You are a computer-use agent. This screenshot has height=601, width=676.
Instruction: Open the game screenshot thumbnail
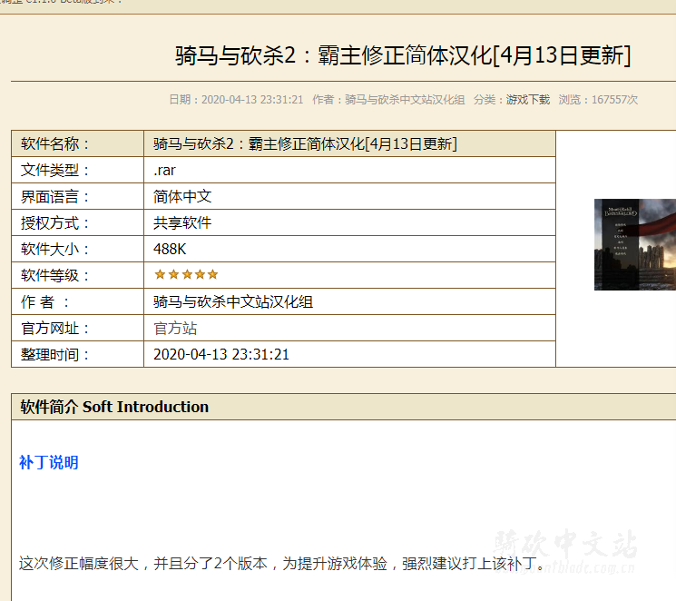[634, 244]
